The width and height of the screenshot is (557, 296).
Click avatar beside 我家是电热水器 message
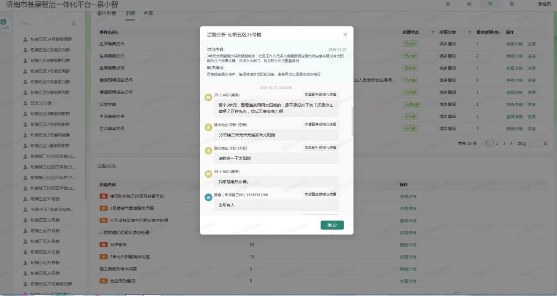tap(208, 174)
